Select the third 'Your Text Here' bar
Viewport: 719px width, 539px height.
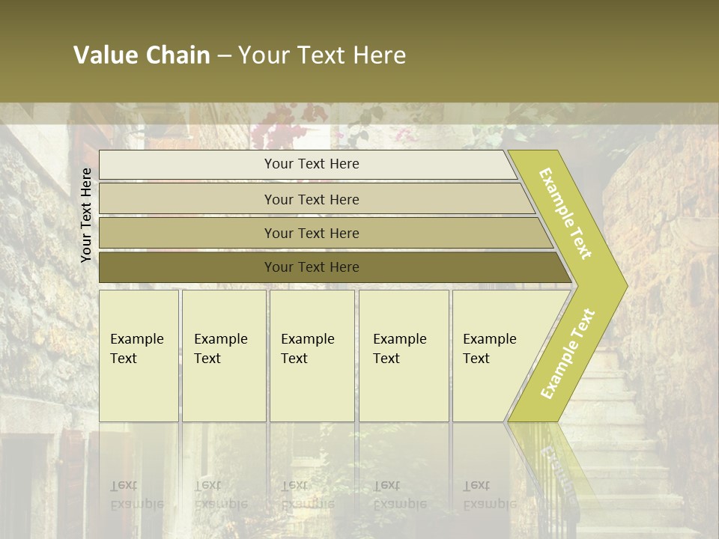[x=311, y=234]
